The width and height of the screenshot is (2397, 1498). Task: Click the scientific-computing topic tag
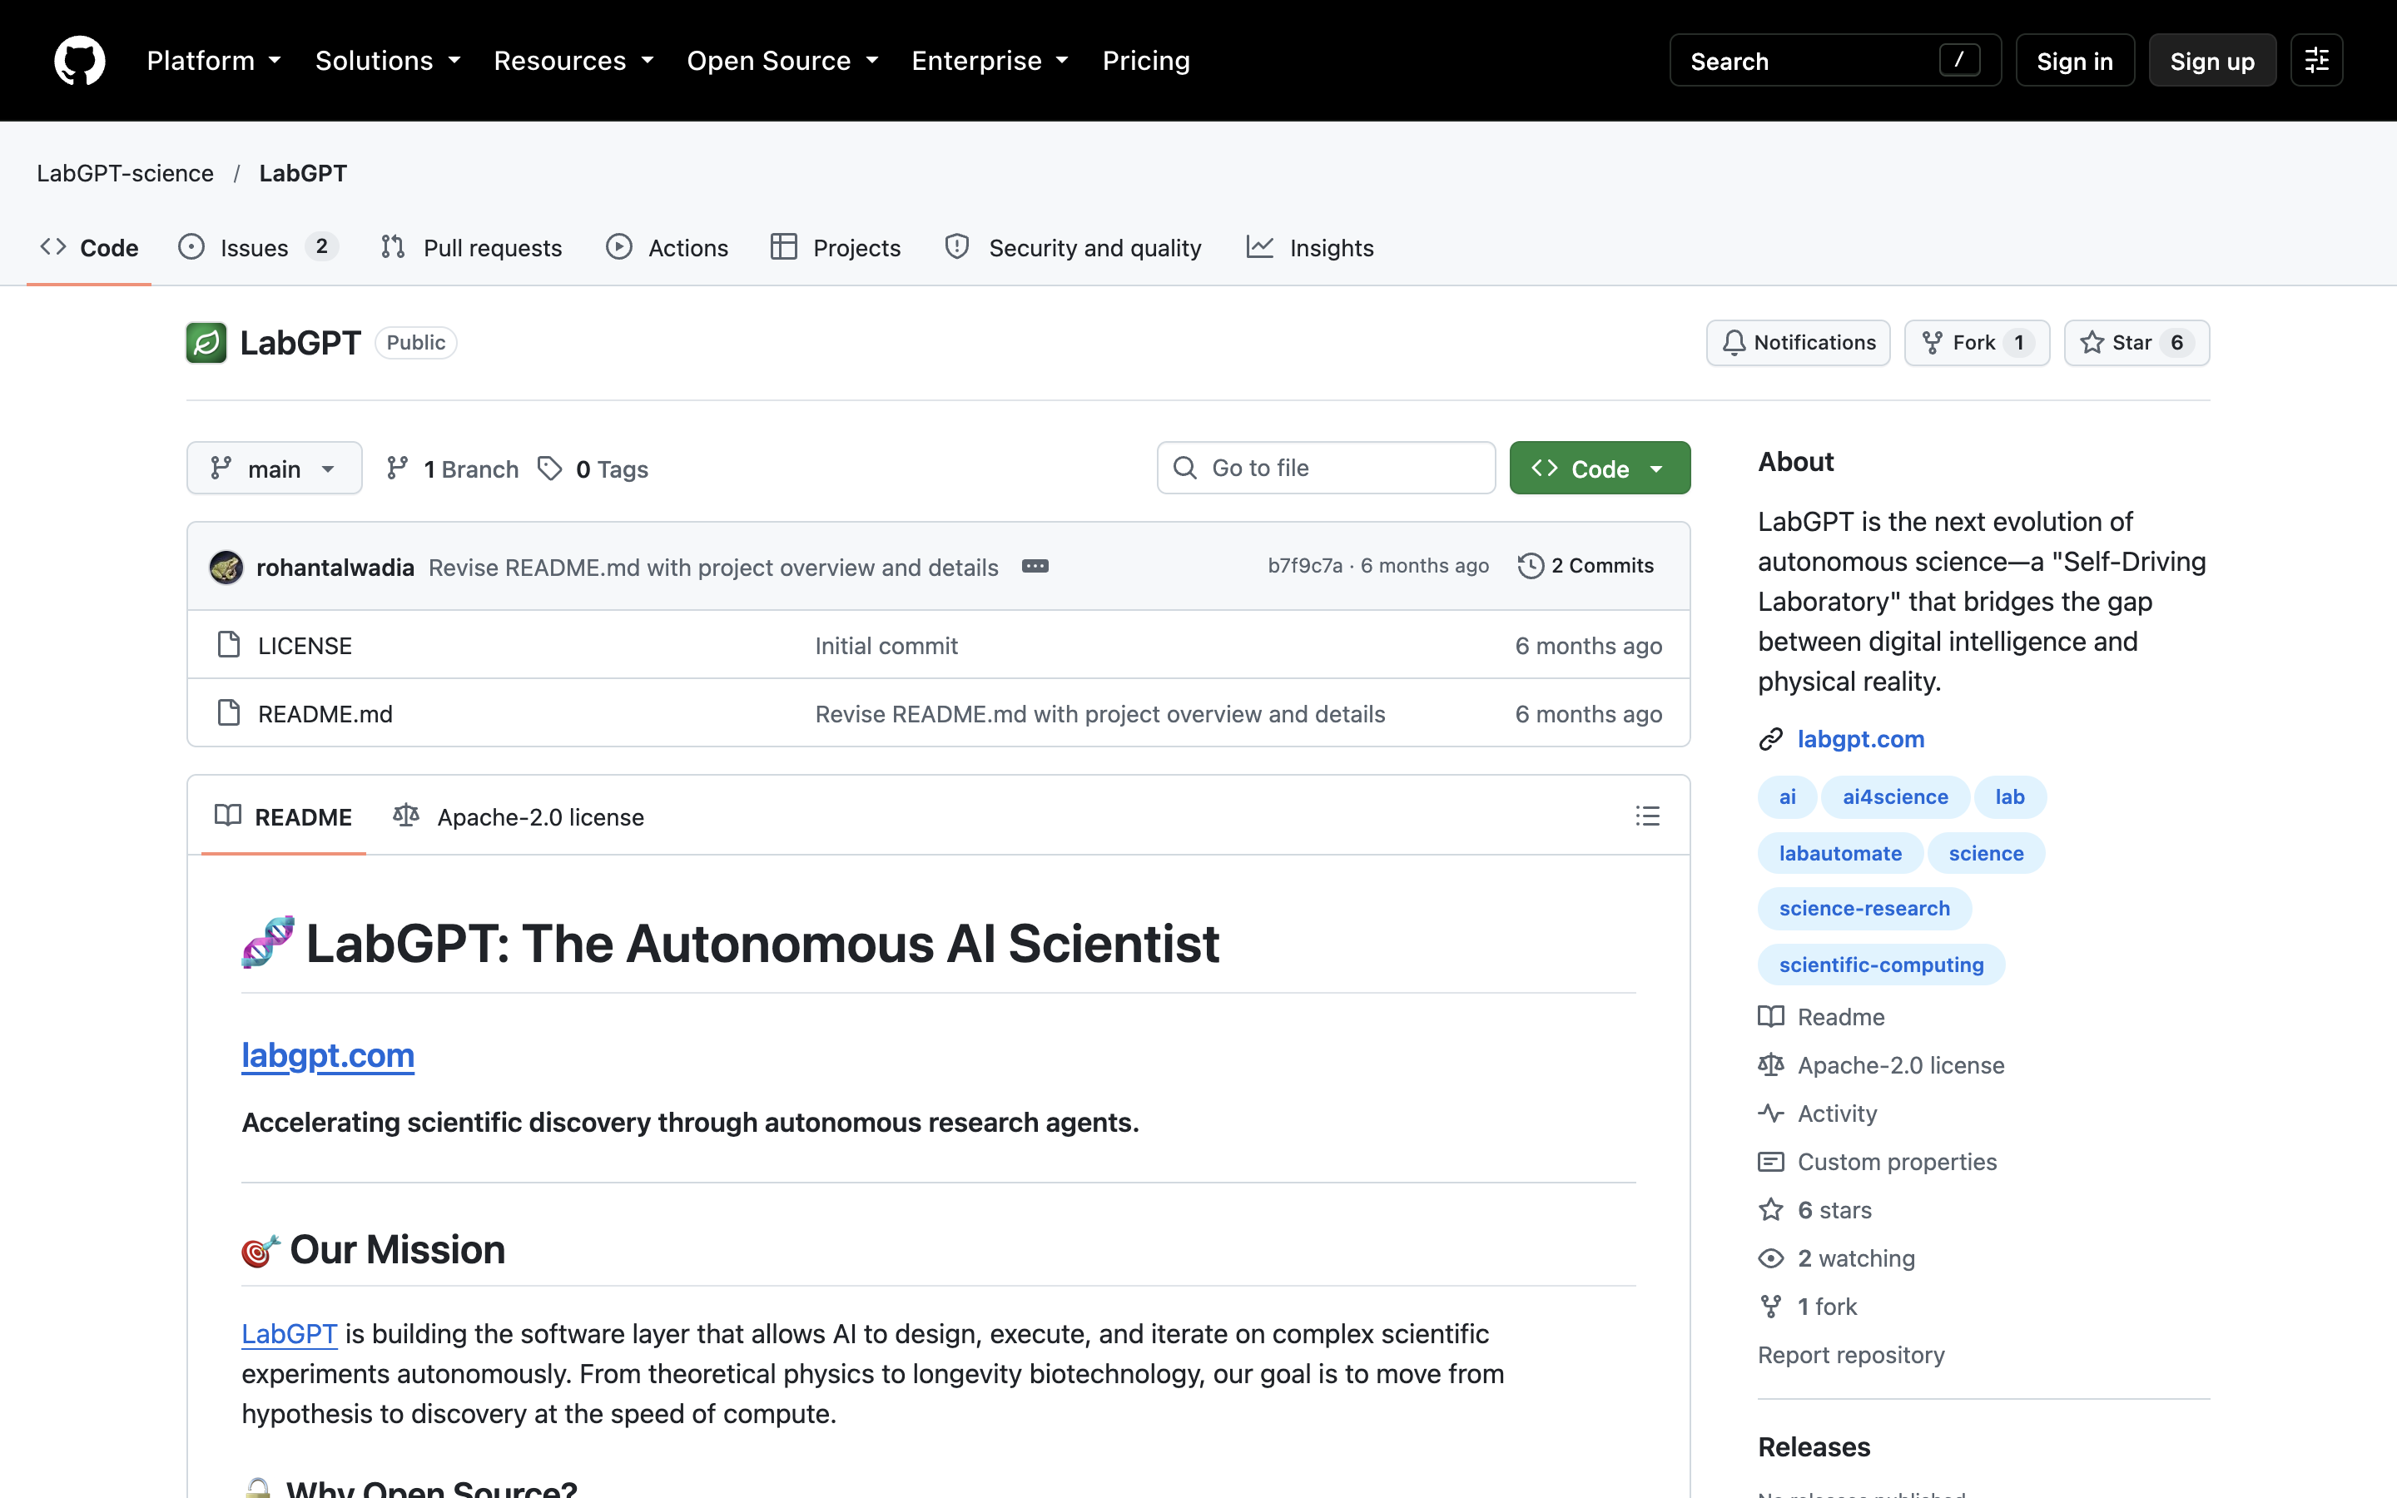click(x=1881, y=965)
